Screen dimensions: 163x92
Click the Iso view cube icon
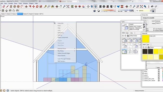tap(3, 11)
